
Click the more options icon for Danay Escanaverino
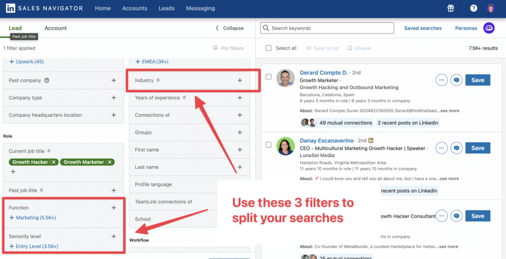pyautogui.click(x=441, y=148)
